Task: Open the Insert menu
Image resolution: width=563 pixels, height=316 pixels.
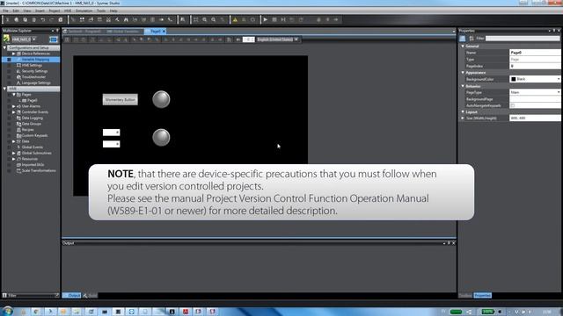Action: (40, 11)
